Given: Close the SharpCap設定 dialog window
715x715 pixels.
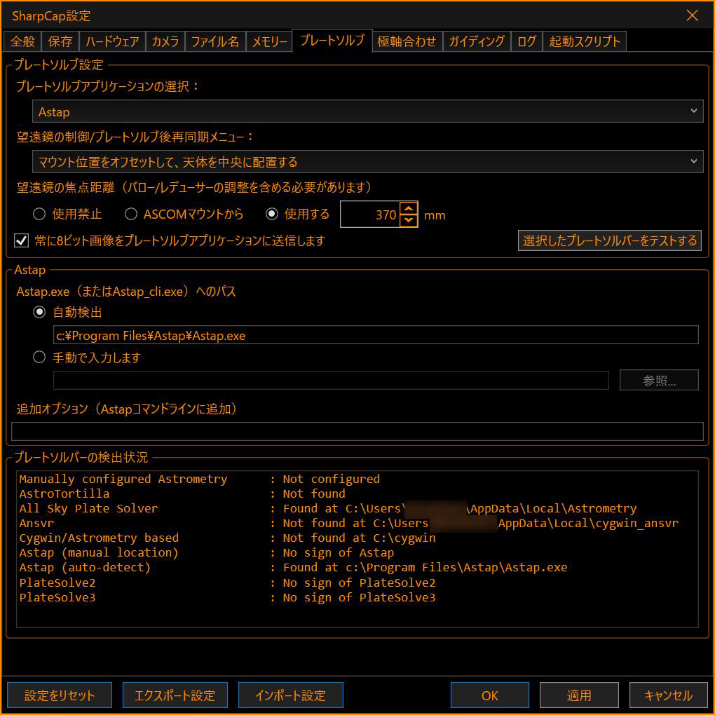Looking at the screenshot, I should (692, 15).
